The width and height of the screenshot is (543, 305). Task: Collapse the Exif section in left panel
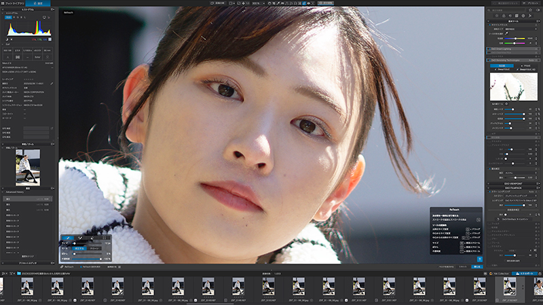point(3,44)
